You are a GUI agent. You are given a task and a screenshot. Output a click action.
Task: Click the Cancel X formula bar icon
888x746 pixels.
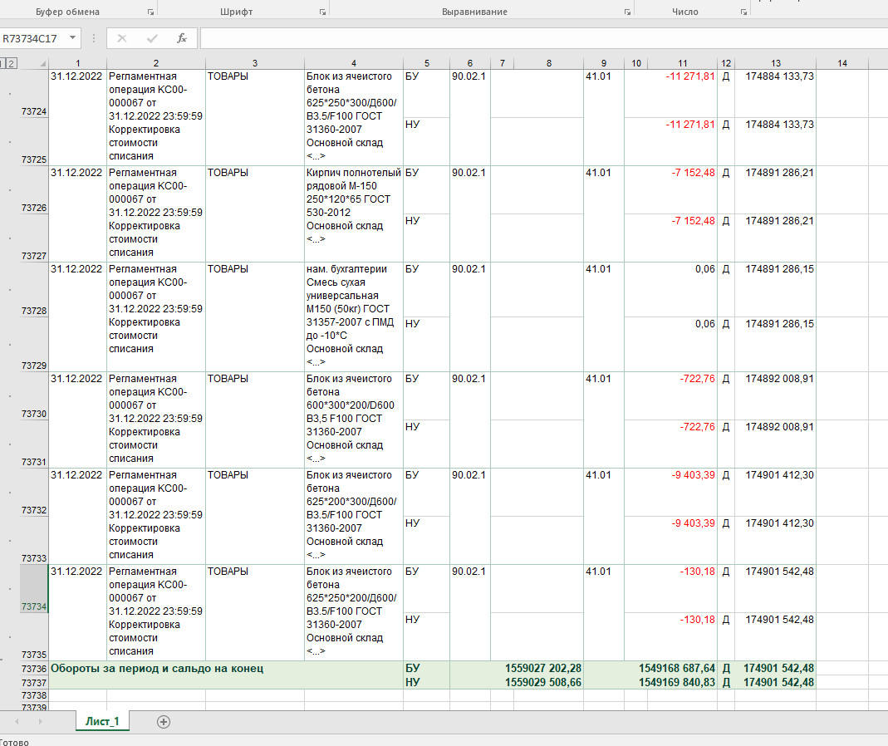point(122,38)
